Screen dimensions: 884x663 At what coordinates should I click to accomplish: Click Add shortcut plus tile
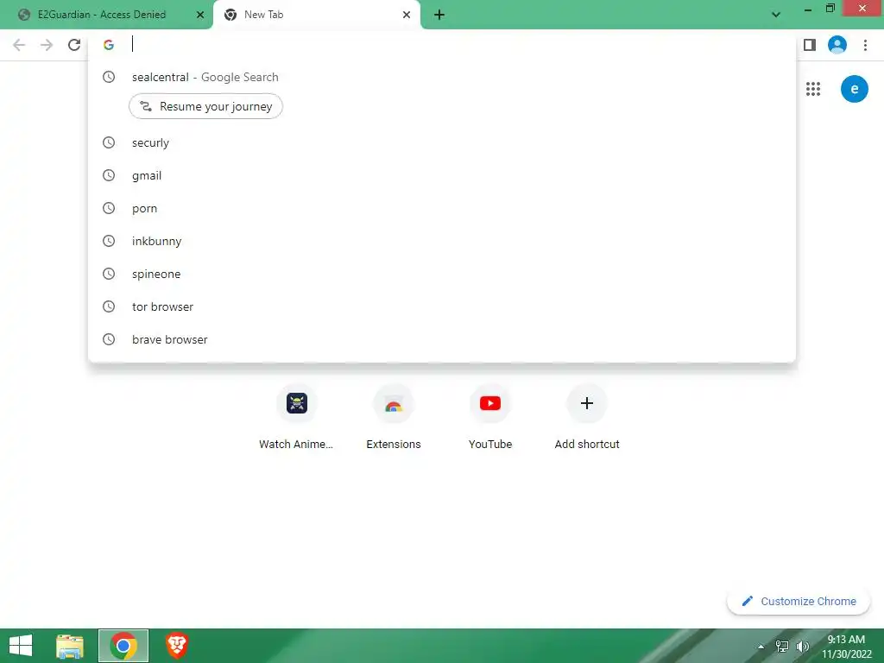coord(587,417)
